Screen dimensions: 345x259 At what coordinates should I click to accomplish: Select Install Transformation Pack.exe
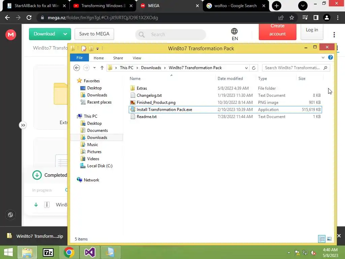click(225, 110)
